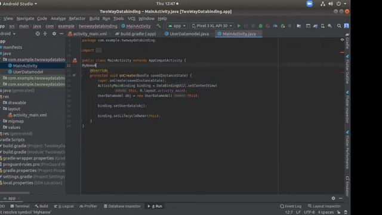Click the override gutter icon beside onCreate
Screen dimensions: 382x215
coord(74,75)
